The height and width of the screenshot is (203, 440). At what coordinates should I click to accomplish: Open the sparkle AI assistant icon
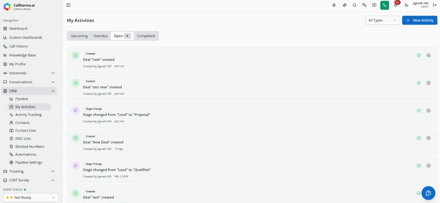point(345,5)
